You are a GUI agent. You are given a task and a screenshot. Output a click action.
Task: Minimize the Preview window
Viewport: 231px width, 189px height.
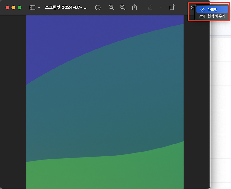13,7
